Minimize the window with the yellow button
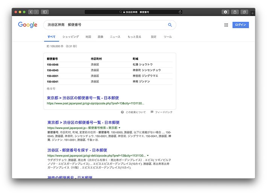 click(20, 12)
